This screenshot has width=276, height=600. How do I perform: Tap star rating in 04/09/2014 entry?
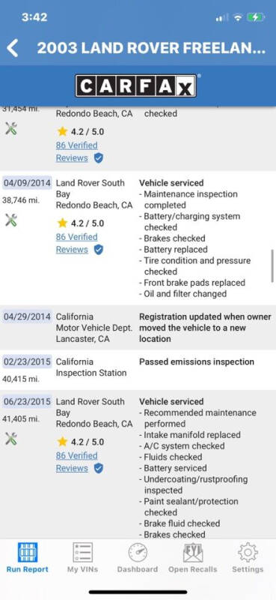tap(81, 223)
